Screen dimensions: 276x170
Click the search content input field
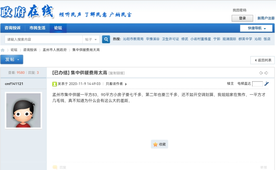44,39
